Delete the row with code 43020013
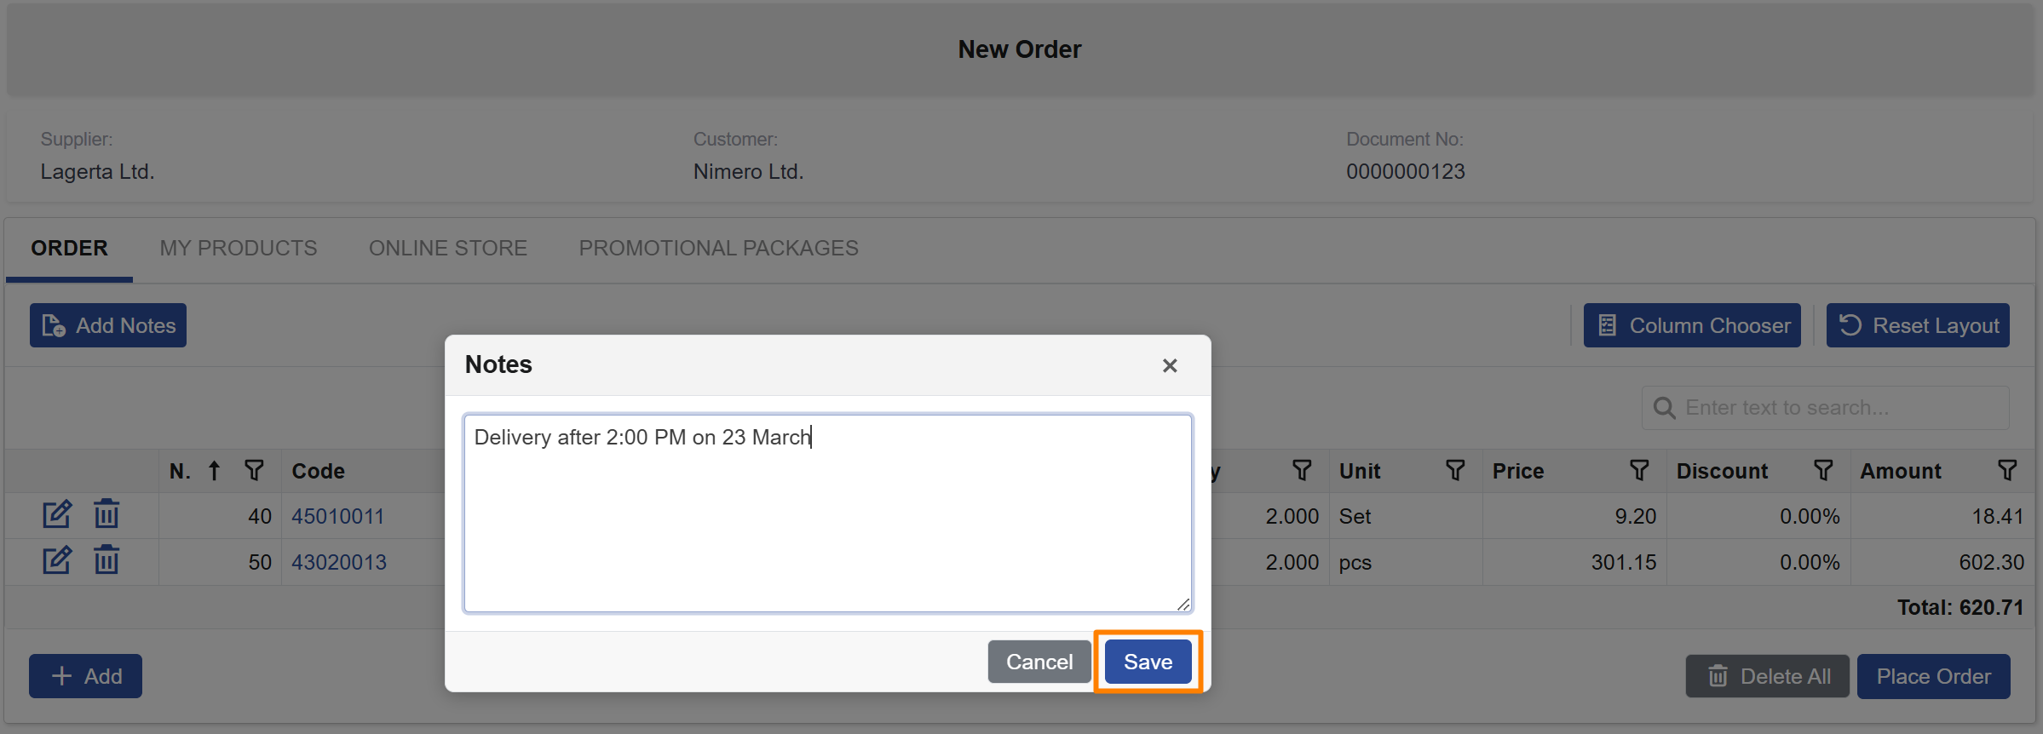 [106, 560]
